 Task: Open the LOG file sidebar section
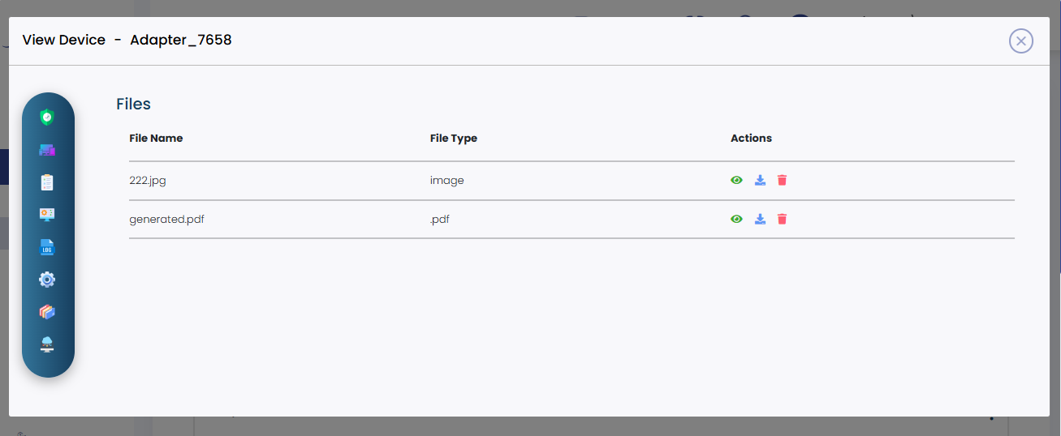pyautogui.click(x=47, y=247)
